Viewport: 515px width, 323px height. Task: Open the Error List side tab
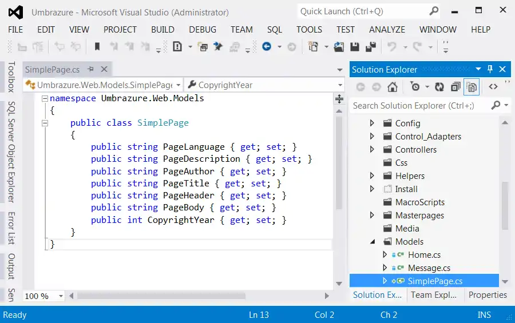click(11, 228)
